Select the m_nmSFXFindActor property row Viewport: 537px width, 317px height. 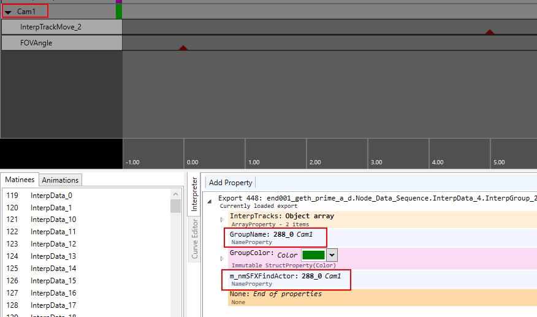point(382,280)
